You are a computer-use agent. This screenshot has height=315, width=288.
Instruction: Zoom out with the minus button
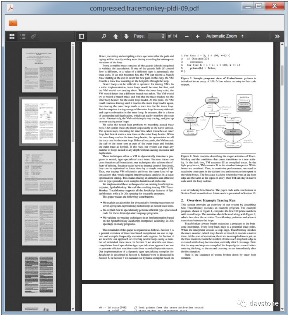click(187, 37)
